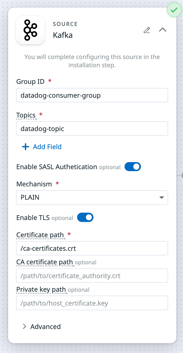Viewport: 183px width, 353px height.
Task: Click the pencil edit icon
Action: point(147,30)
